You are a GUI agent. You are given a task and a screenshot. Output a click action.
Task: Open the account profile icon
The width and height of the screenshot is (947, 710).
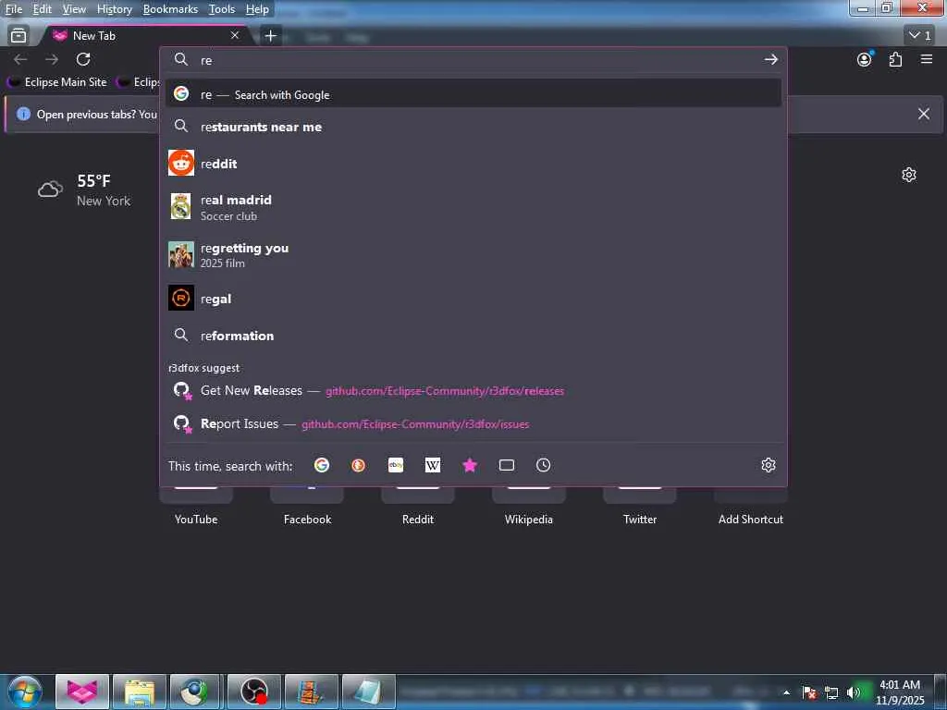coord(865,59)
